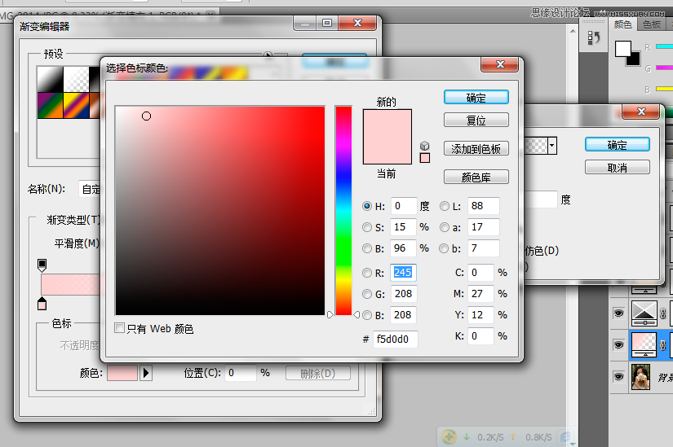
Task: Click the black-and-white adjustment layer thumbnail
Action: pyautogui.click(x=644, y=313)
